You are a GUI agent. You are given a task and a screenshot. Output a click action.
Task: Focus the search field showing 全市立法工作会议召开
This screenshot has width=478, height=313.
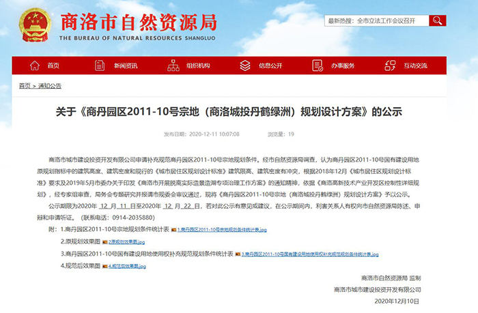377,20
